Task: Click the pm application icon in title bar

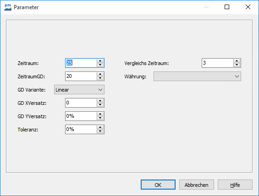Action: (x=8, y=7)
